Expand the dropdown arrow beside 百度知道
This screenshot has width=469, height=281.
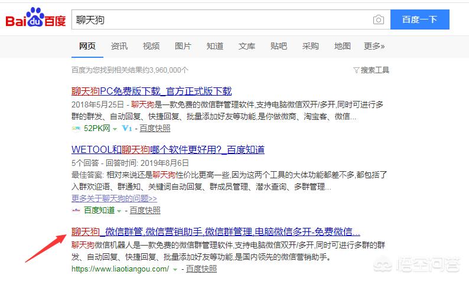click(x=119, y=210)
